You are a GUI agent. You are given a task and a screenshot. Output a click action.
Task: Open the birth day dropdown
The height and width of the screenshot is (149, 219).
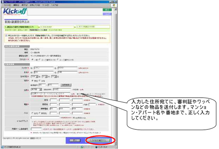(54, 76)
